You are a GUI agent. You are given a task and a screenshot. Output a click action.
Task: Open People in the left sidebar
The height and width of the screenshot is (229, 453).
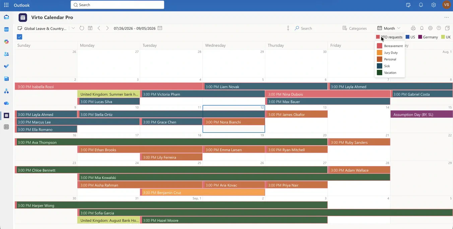(x=6, y=54)
